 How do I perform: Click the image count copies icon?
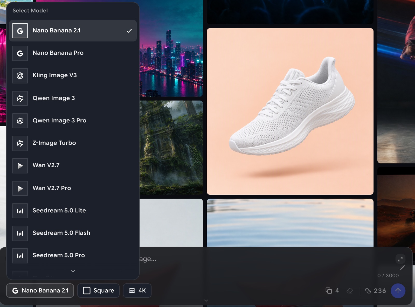(x=329, y=291)
